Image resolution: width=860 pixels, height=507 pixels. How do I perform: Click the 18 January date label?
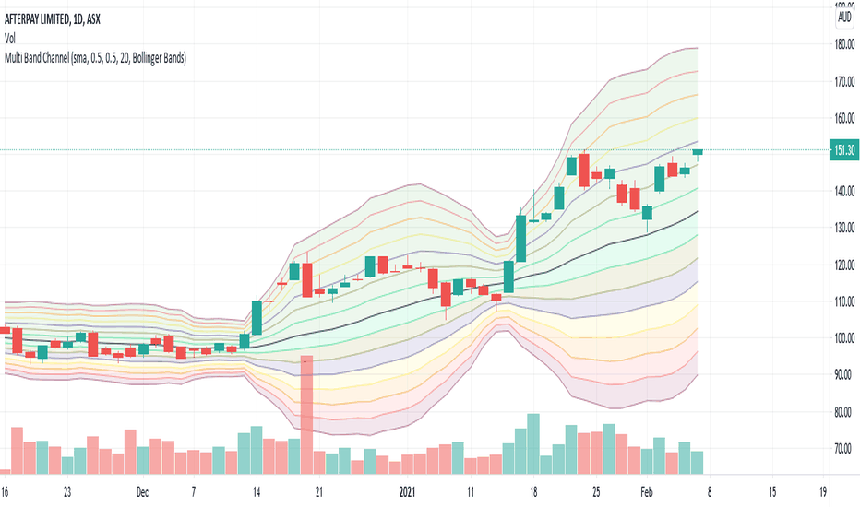(533, 491)
